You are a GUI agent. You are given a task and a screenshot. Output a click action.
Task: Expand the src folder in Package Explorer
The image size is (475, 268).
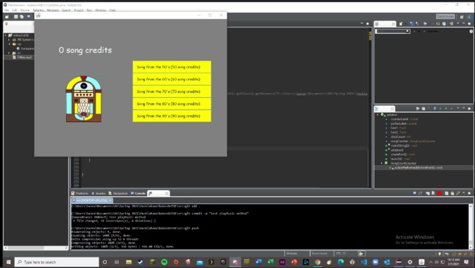[9, 53]
